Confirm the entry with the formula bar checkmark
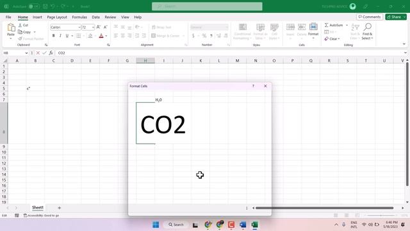The height and width of the screenshot is (231, 410). click(x=44, y=53)
